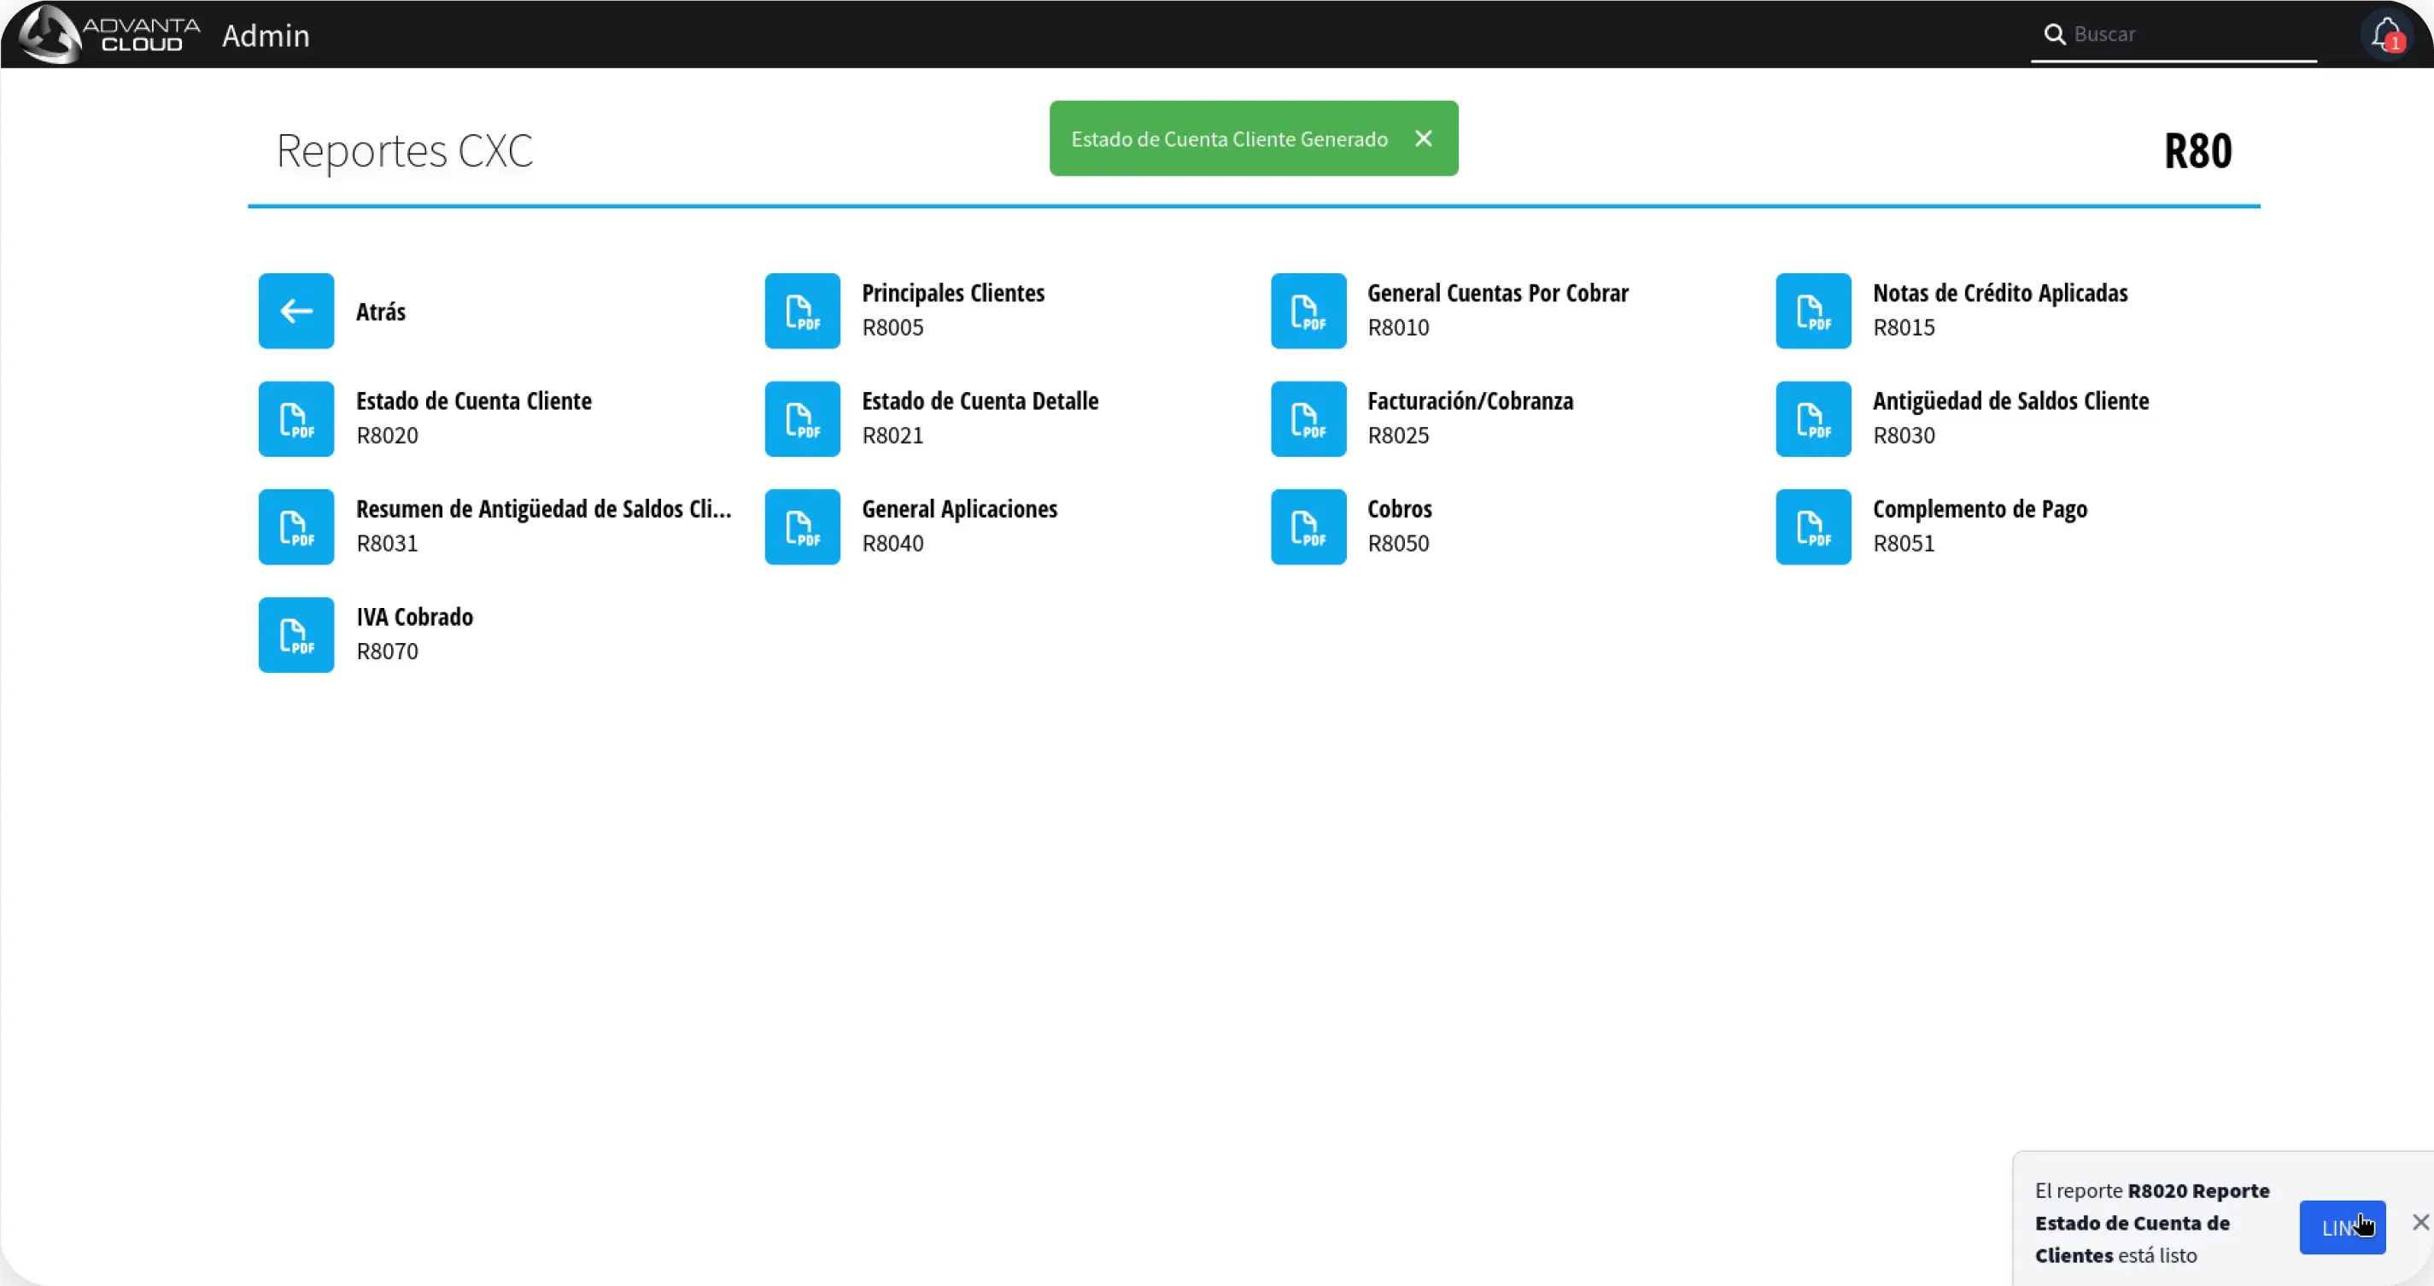Dismiss the green generated-report toast
This screenshot has width=2434, height=1286.
tap(1423, 139)
